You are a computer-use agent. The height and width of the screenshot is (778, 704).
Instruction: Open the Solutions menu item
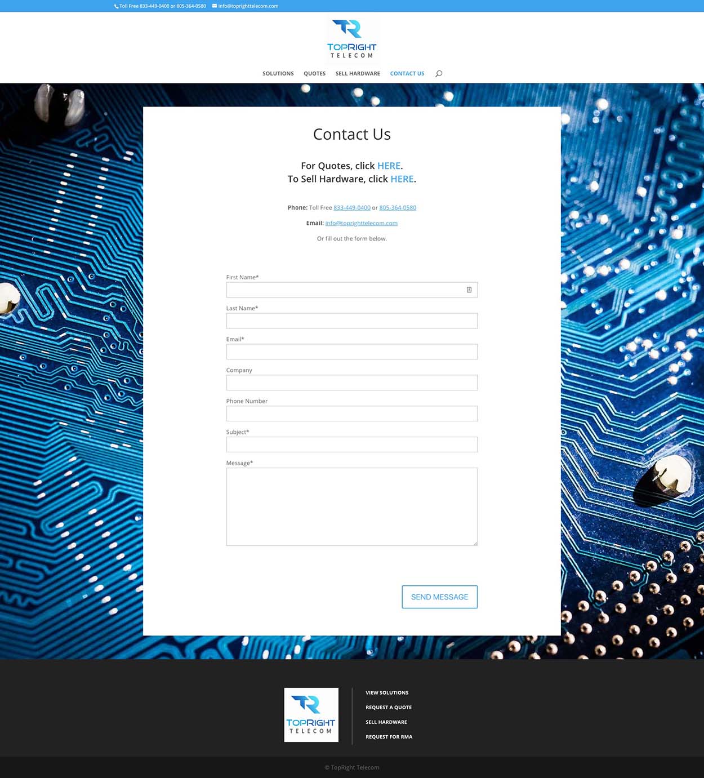tap(278, 74)
